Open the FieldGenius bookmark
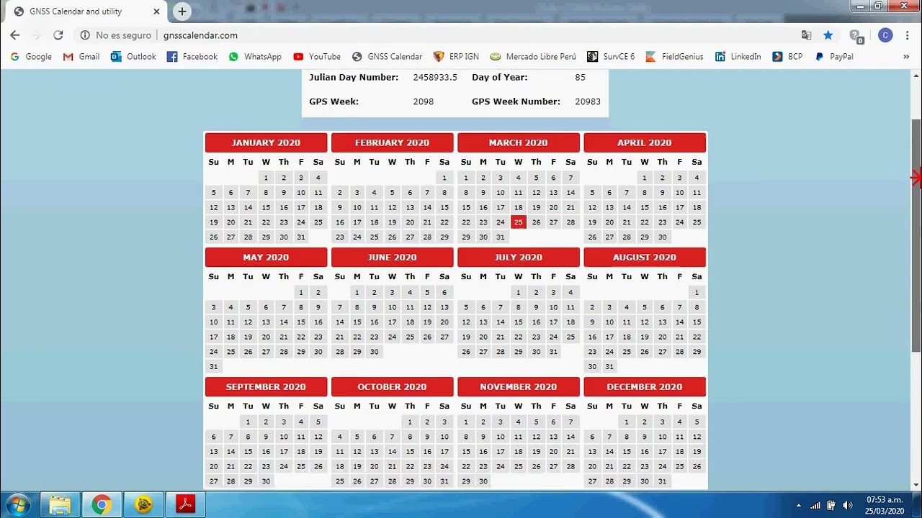Image resolution: width=922 pixels, height=518 pixels. (x=674, y=56)
